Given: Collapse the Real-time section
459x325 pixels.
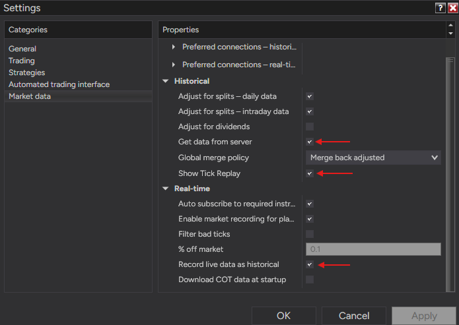Looking at the screenshot, I should (166, 189).
